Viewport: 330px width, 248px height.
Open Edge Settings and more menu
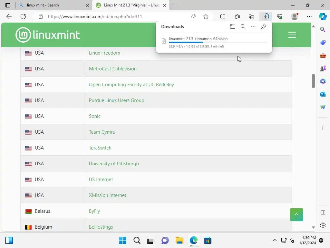[x=309, y=16]
